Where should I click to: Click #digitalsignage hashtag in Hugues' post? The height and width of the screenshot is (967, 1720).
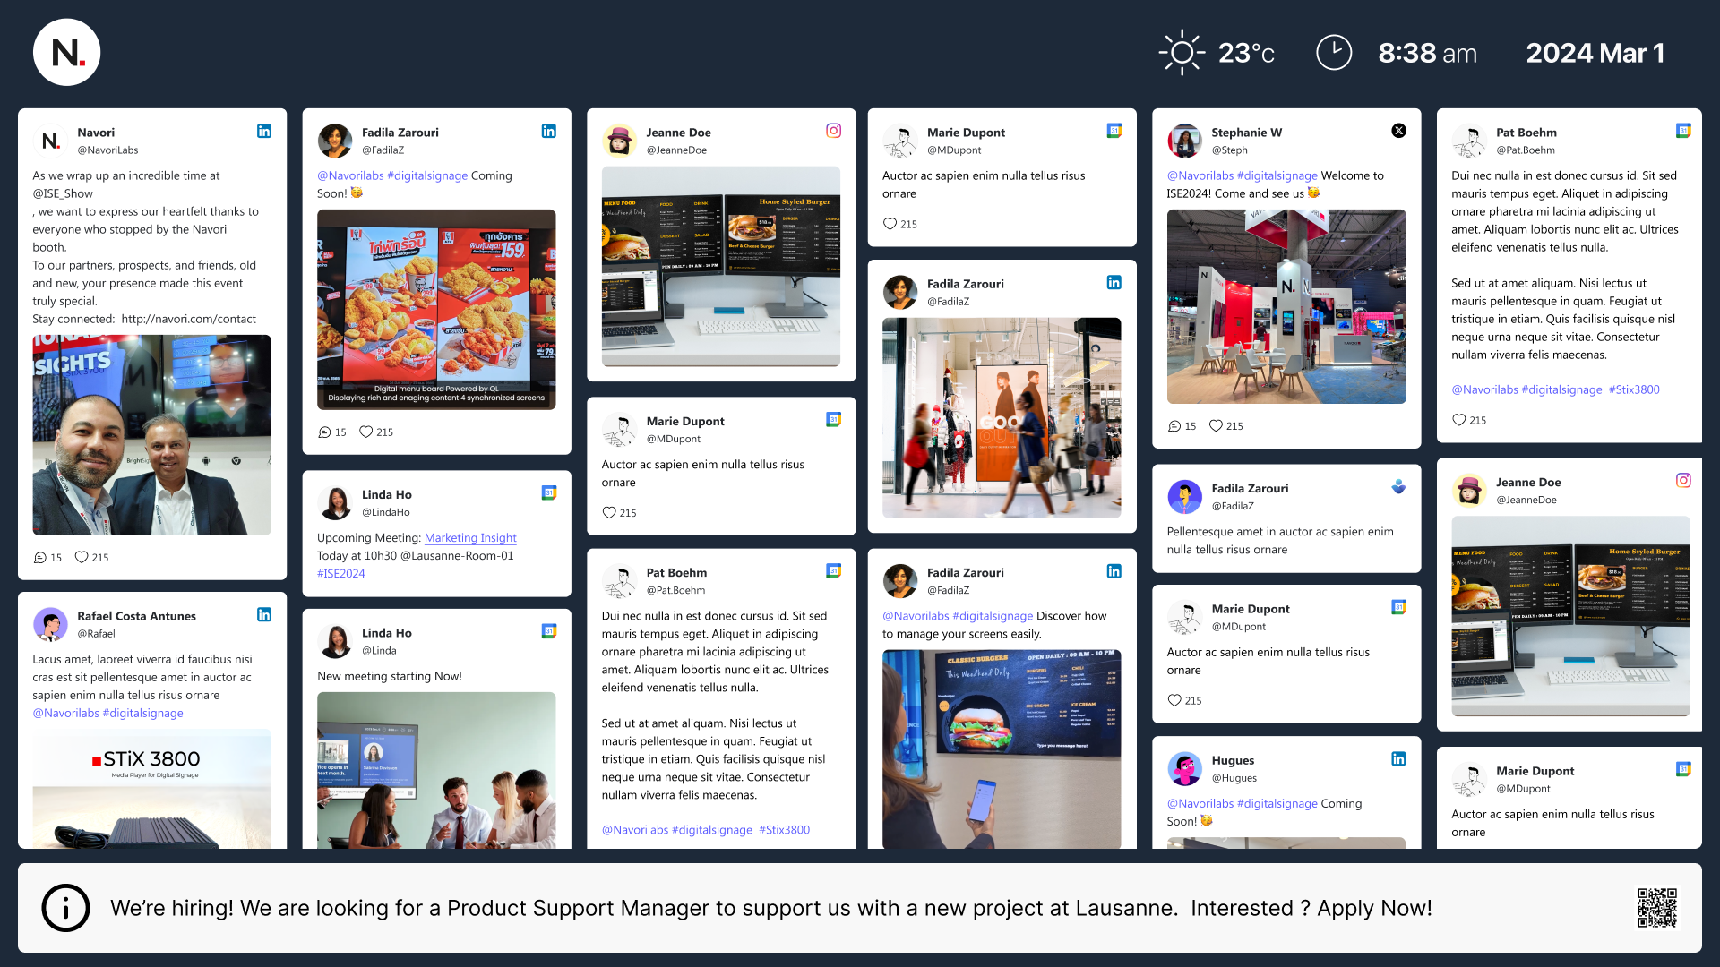coord(1277,804)
